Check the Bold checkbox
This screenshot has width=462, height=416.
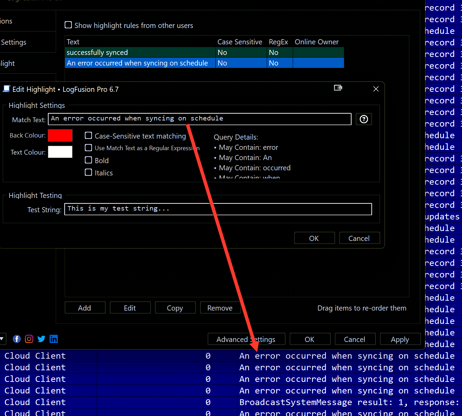pyautogui.click(x=89, y=160)
